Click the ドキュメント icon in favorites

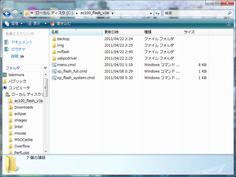click(x=6, y=42)
